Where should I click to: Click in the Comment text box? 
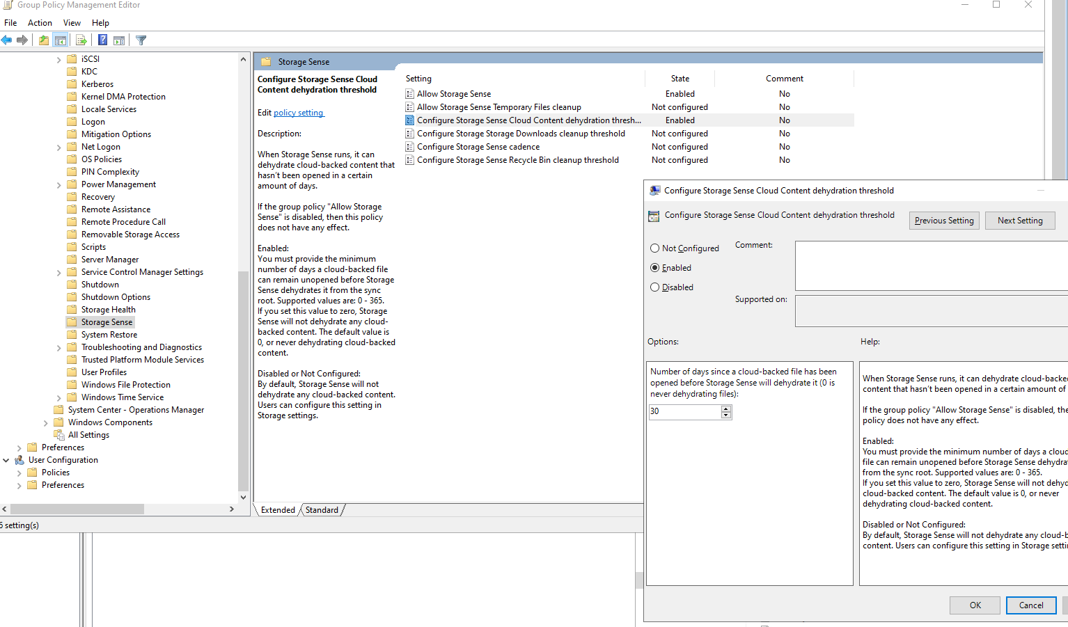pyautogui.click(x=932, y=266)
